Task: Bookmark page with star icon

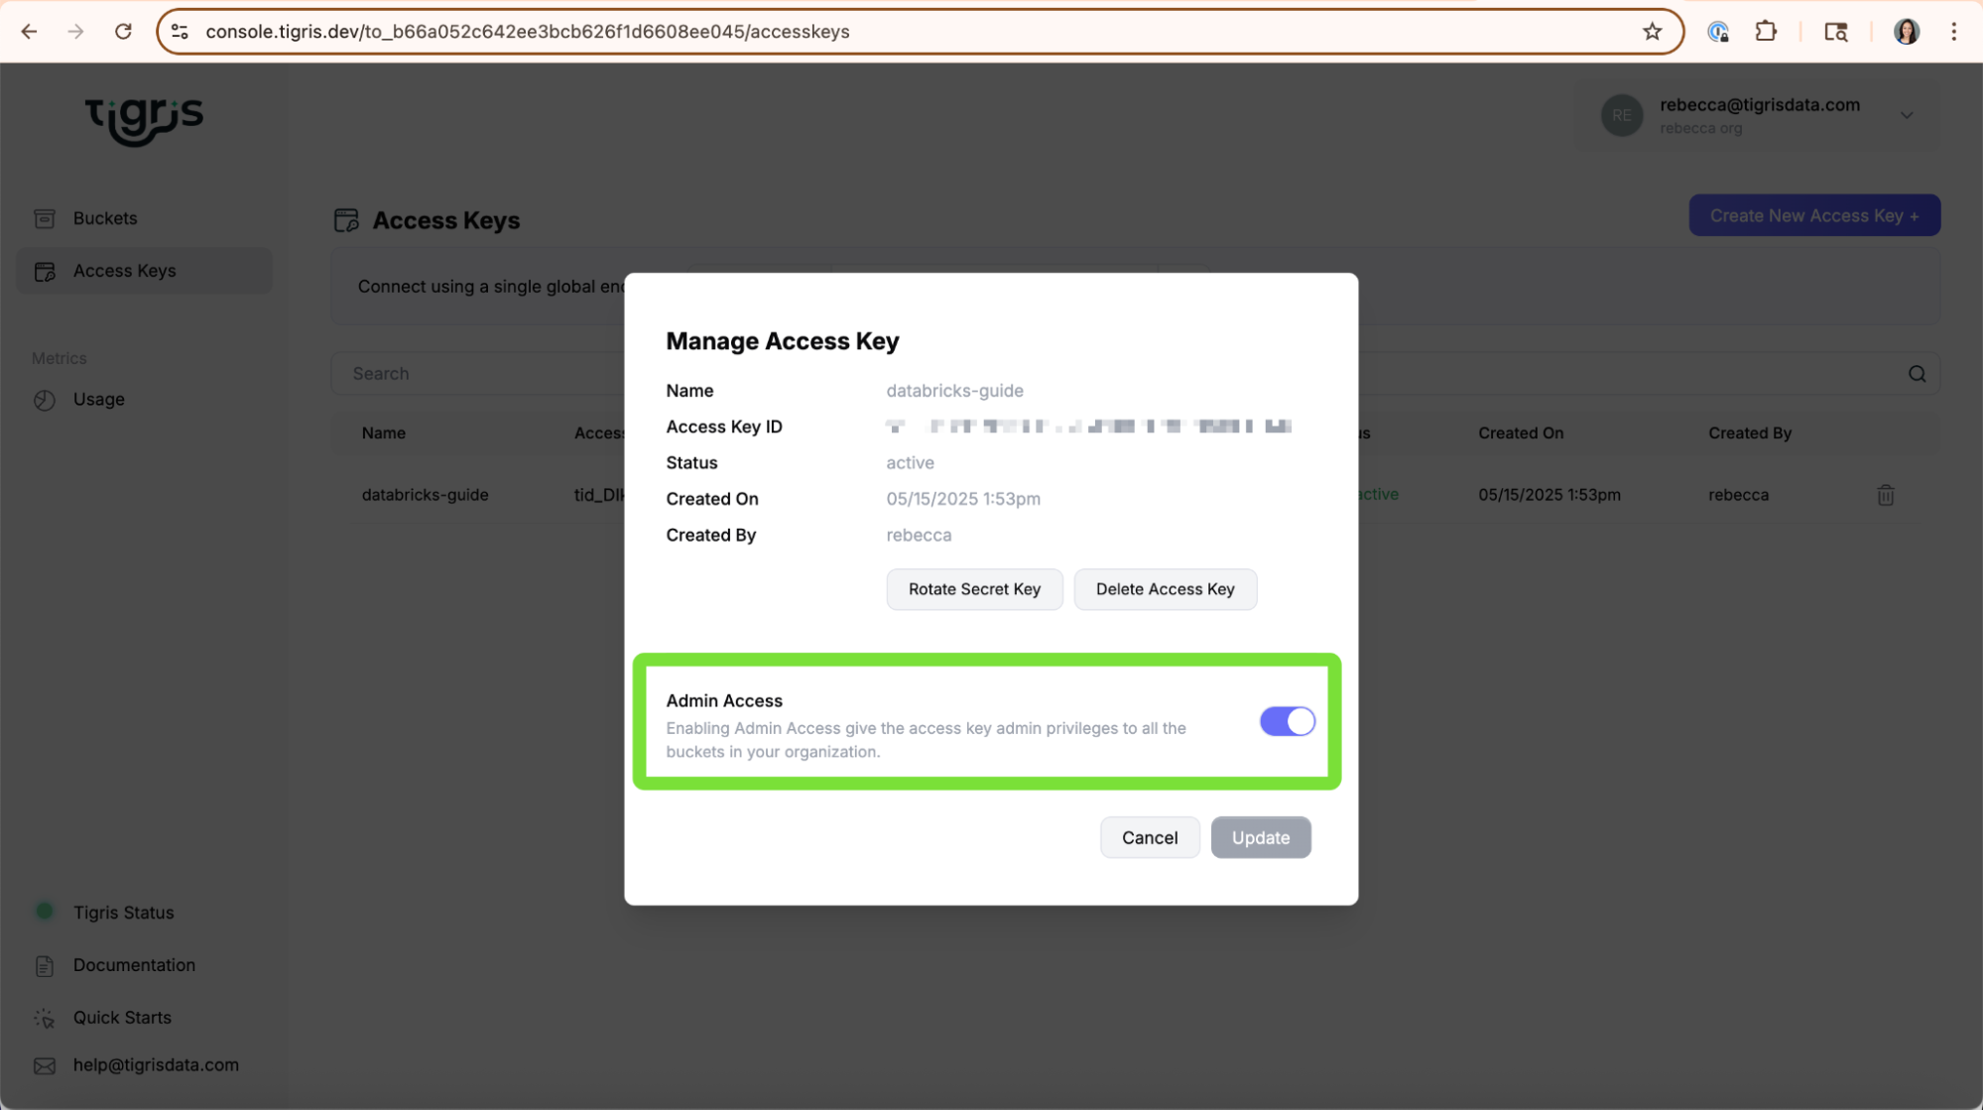Action: coord(1652,32)
